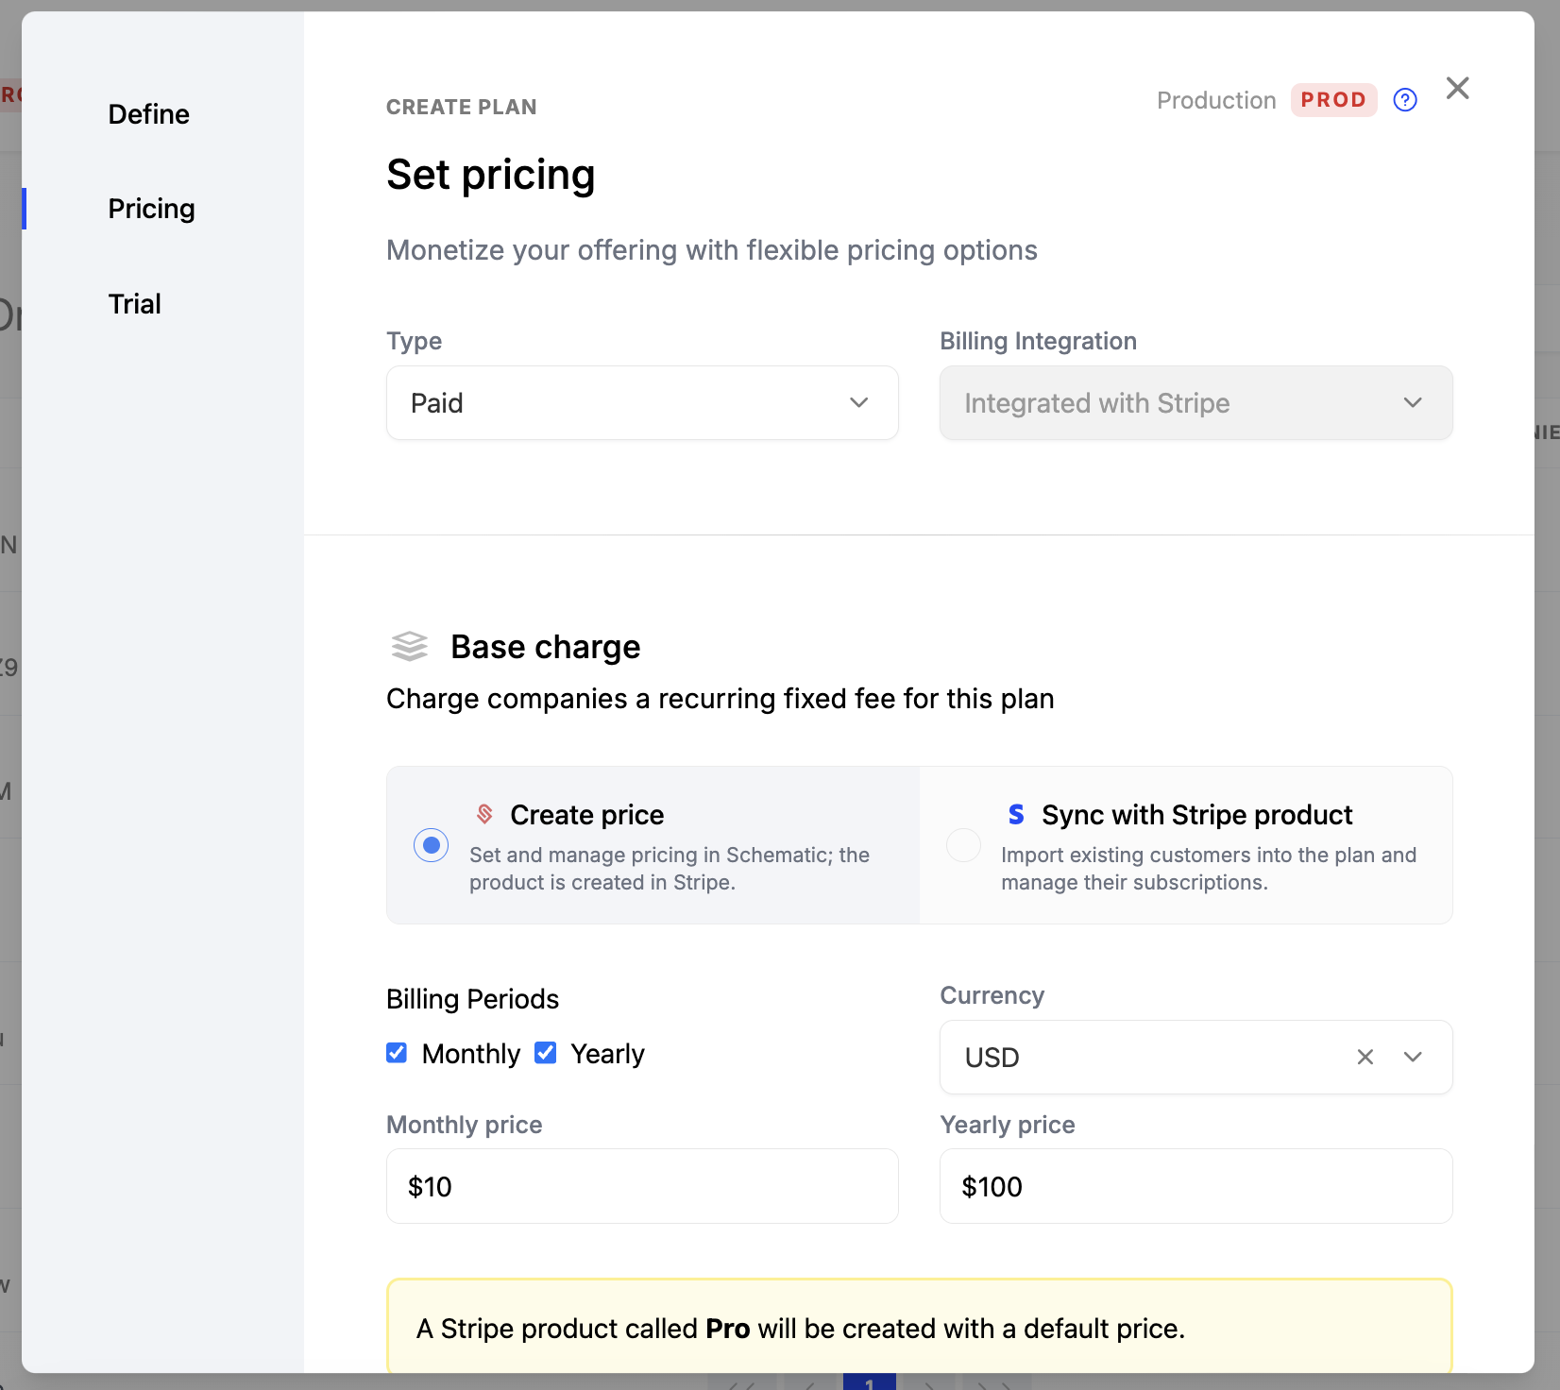1560x1390 pixels.
Task: Expand the Billing Integration dropdown
Action: [x=1195, y=403]
